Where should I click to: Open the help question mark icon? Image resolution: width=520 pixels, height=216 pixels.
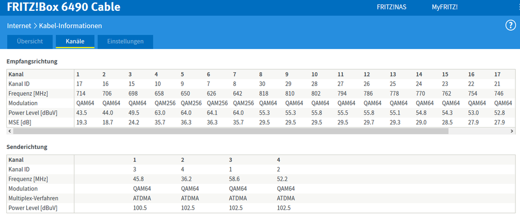pos(510,26)
